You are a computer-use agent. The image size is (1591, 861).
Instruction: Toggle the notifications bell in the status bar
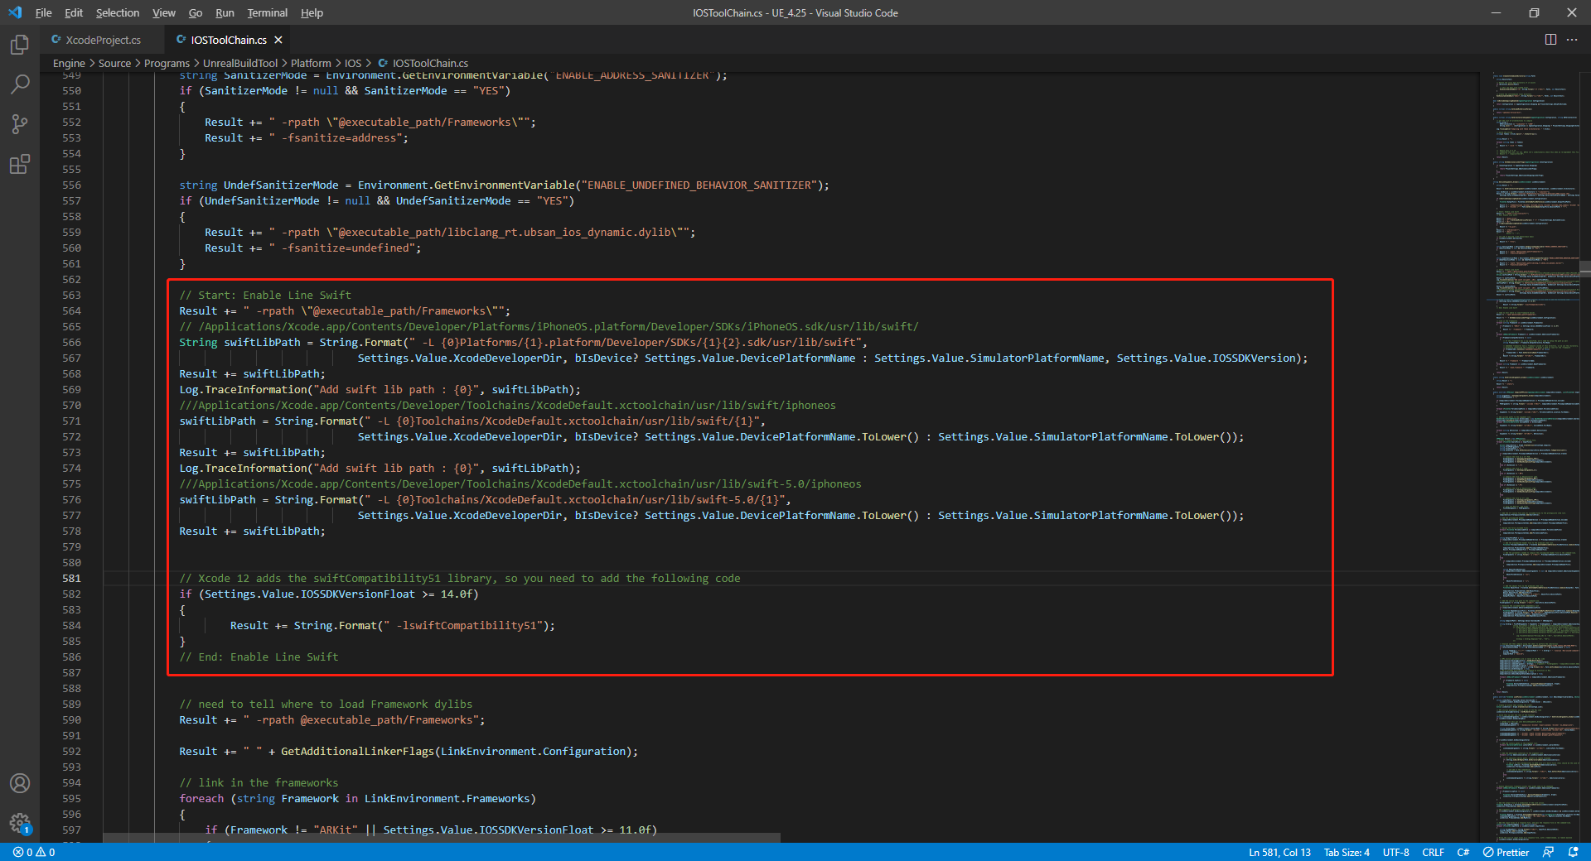coord(1573,852)
